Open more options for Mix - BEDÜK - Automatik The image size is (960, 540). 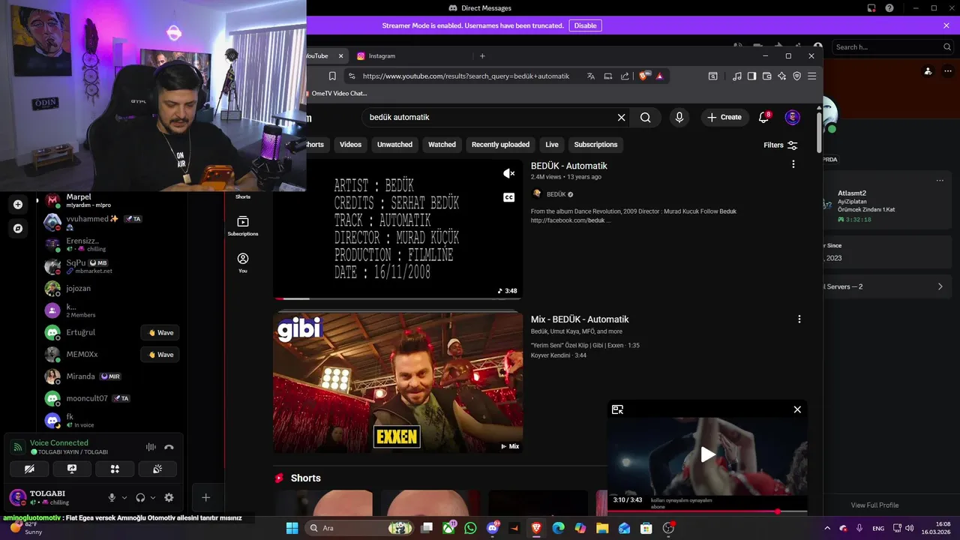[x=799, y=319]
